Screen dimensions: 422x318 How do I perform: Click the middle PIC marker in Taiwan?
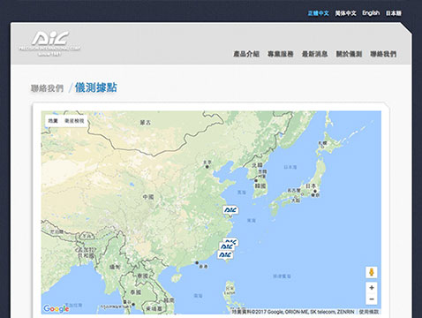tap(227, 246)
